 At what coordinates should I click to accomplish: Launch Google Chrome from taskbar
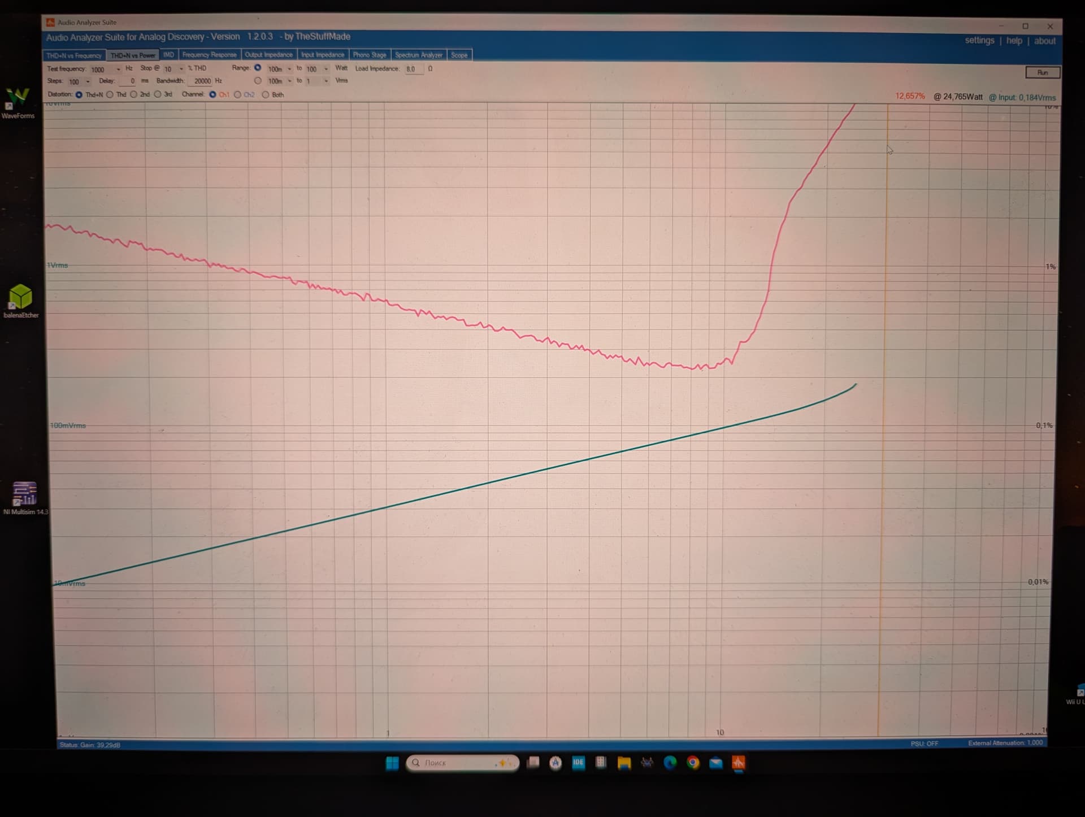point(693,763)
